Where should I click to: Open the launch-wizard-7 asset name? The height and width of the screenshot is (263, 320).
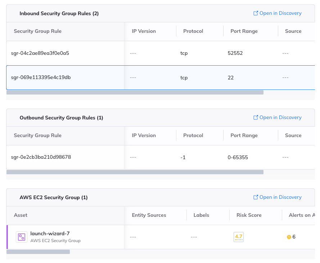click(x=50, y=233)
